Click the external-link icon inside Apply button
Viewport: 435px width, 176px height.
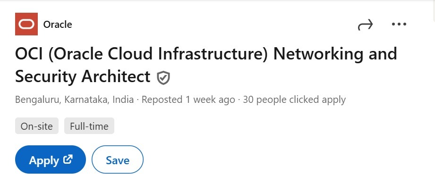pos(68,159)
